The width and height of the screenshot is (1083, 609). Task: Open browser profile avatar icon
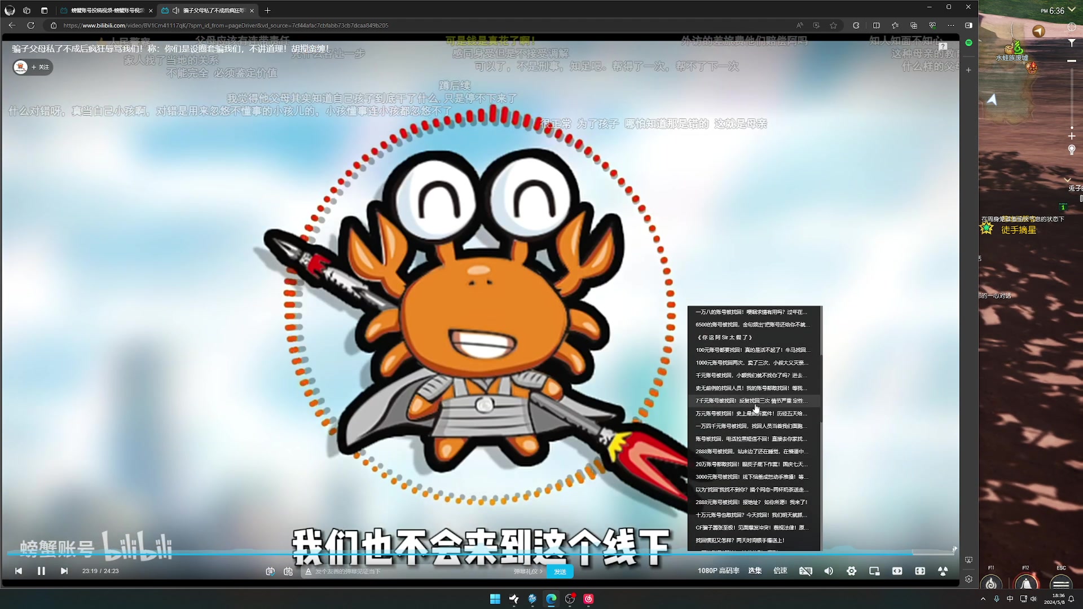tap(10, 10)
